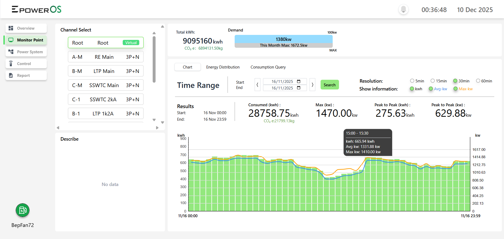Select the Root Virtual channel
The height and width of the screenshot is (239, 504).
tap(105, 43)
